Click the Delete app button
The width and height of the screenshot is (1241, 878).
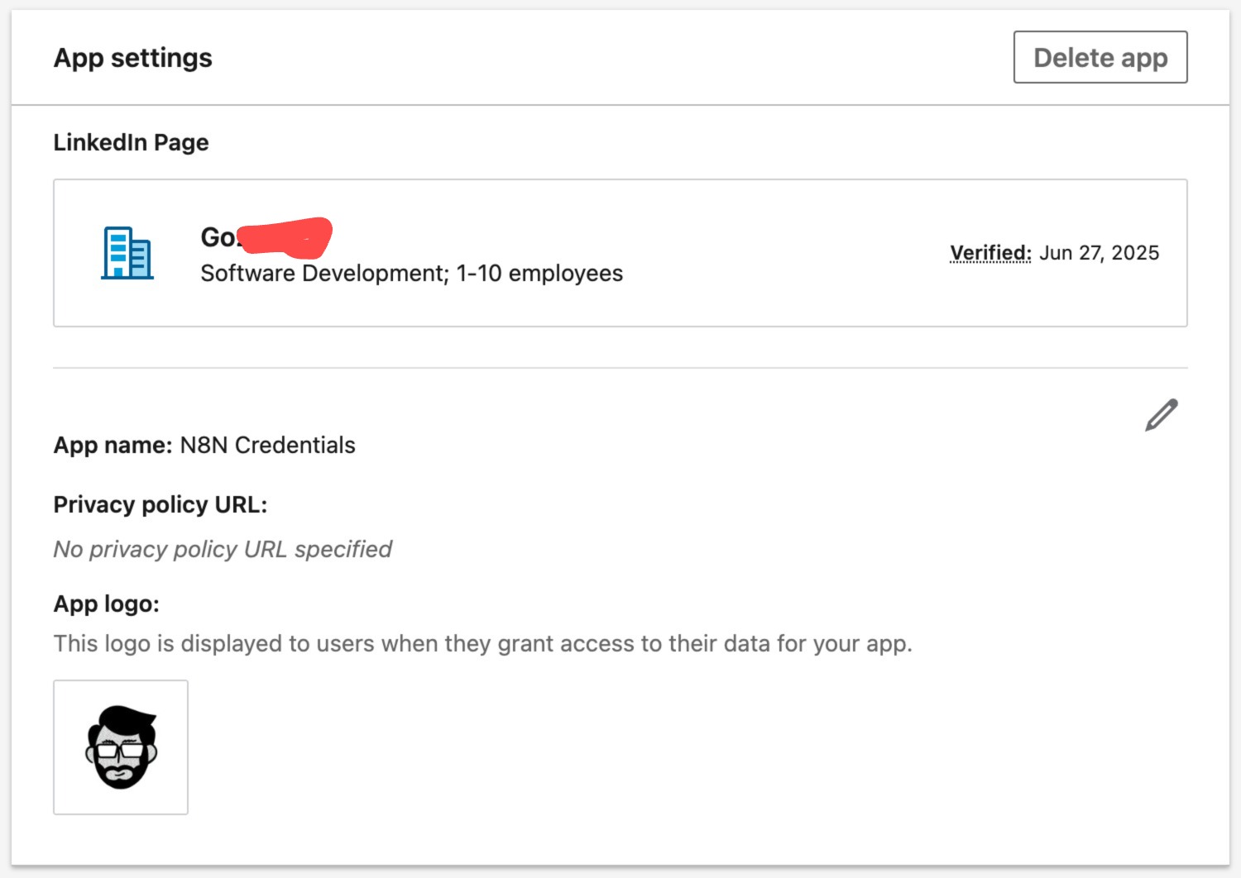pos(1100,57)
